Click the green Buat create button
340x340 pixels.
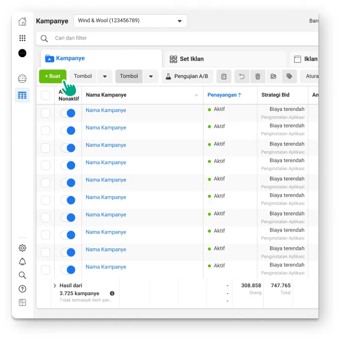click(52, 76)
